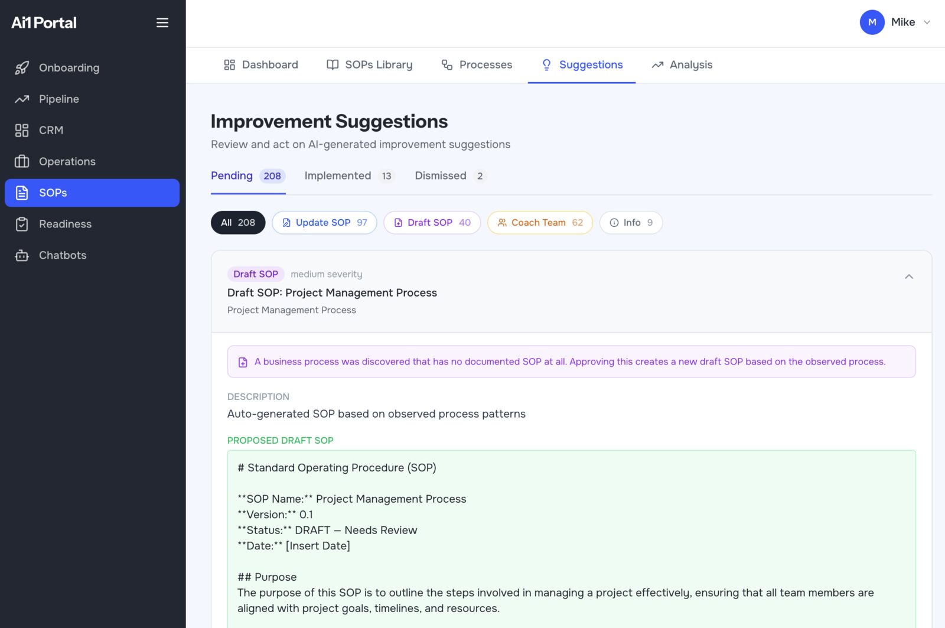Click the Draft SOP purple tag badge
Viewport: 945px width, 628px height.
pos(256,274)
